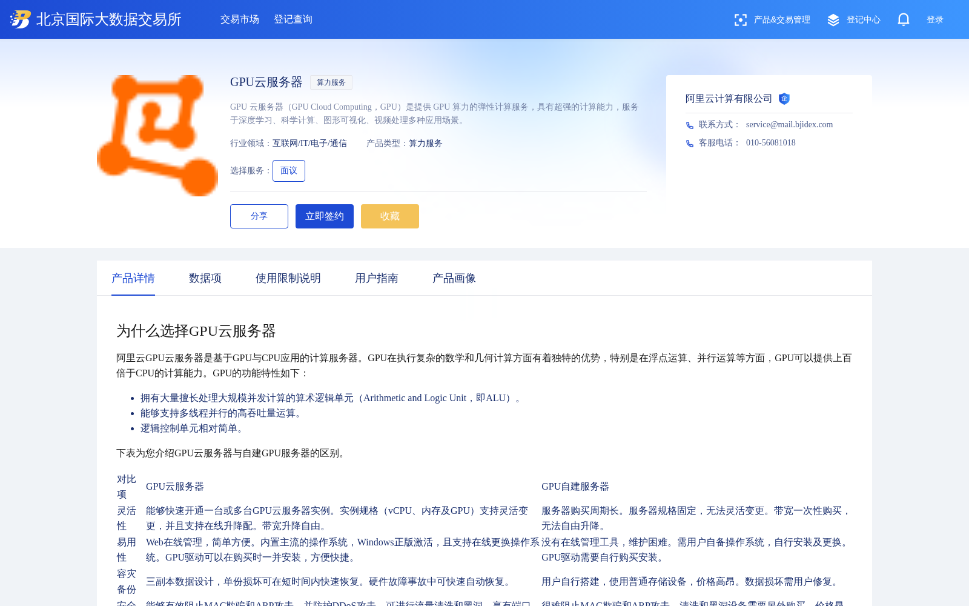
Task: Click the 容灾备份 row label
Action: click(x=127, y=582)
